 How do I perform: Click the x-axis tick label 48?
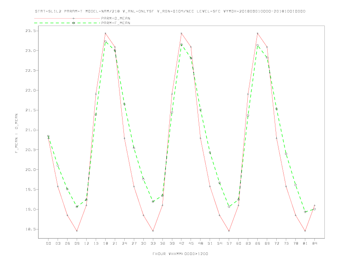(x=201, y=243)
